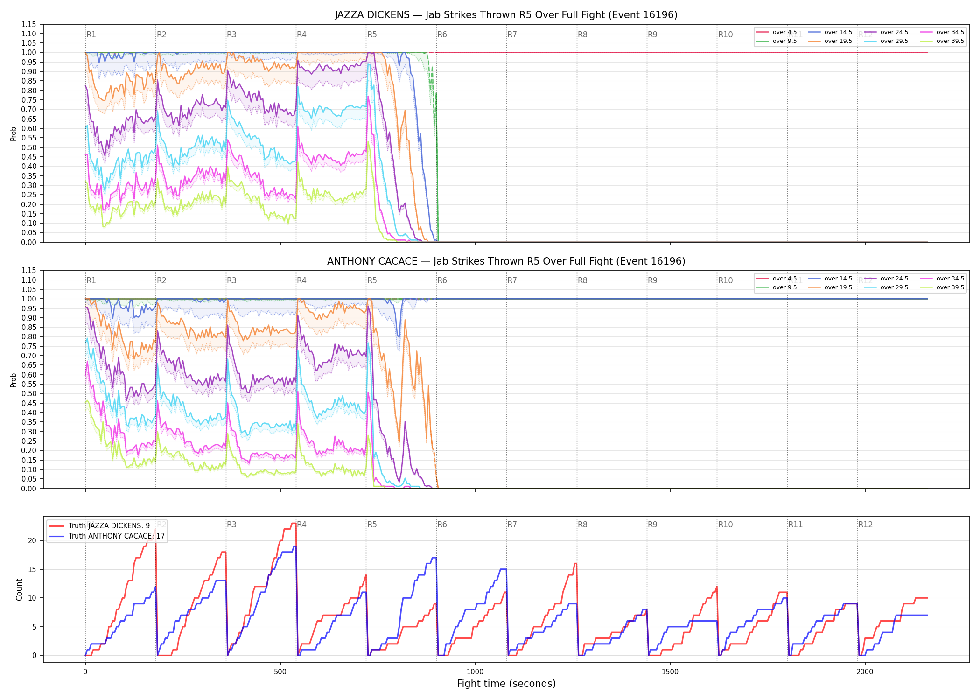This screenshot has height=700, width=980.
Task: Click R3 round label in Dickens chart
Action: 231,35
